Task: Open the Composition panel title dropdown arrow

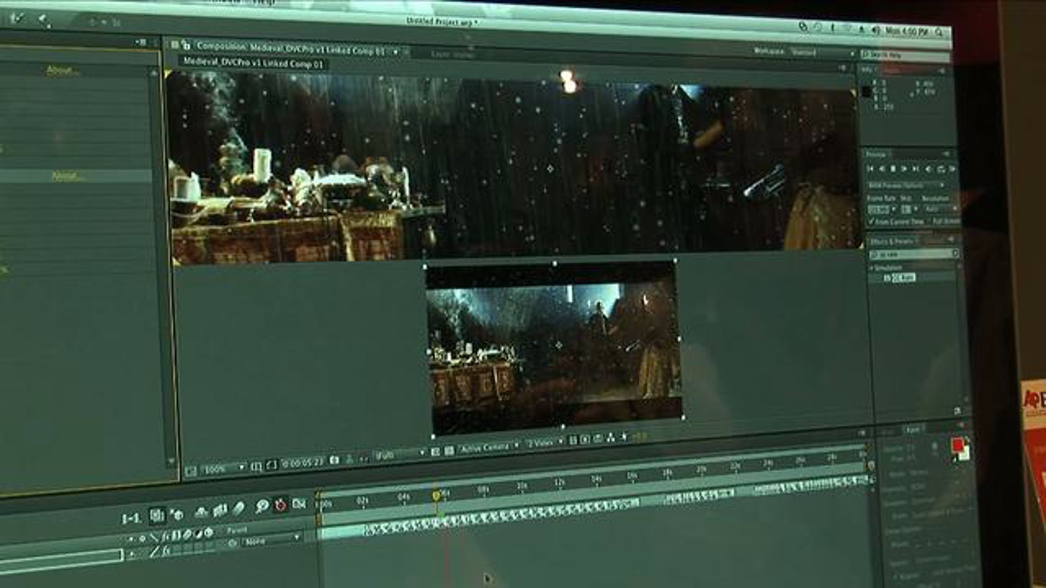Action: (x=395, y=52)
